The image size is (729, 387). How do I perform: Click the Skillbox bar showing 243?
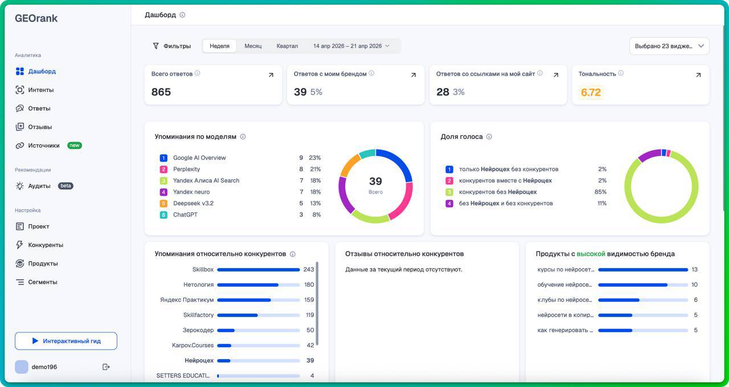tap(259, 270)
